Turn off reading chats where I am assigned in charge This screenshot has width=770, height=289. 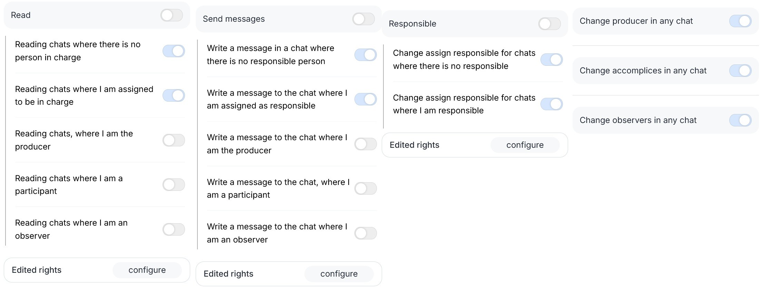174,95
